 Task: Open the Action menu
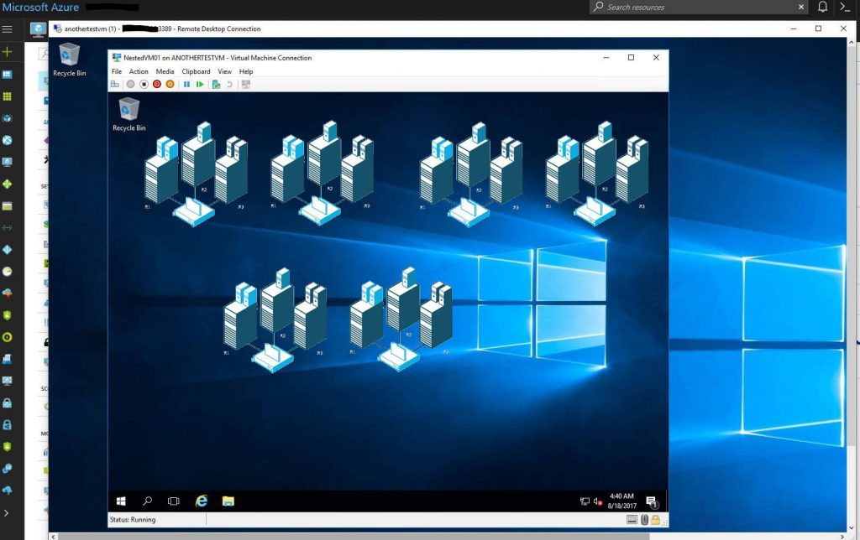point(139,72)
